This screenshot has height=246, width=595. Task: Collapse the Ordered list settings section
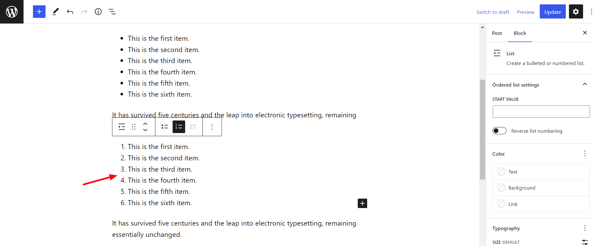[585, 84]
